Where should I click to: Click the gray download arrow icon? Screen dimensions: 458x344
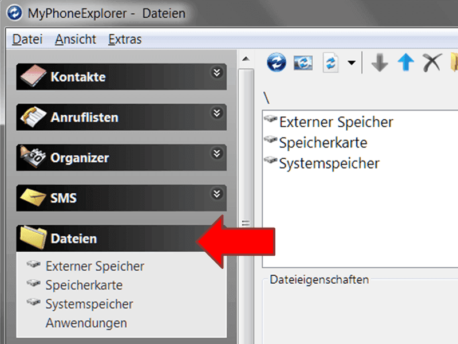point(380,62)
